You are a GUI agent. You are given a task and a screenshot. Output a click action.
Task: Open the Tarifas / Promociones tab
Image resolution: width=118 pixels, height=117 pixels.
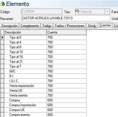69,26
